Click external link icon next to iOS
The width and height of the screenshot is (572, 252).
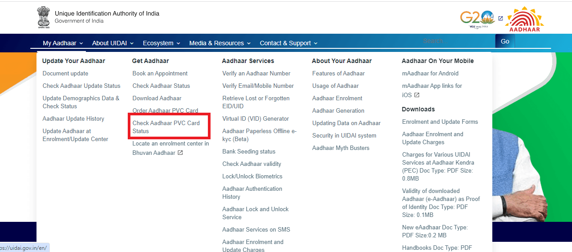point(417,95)
